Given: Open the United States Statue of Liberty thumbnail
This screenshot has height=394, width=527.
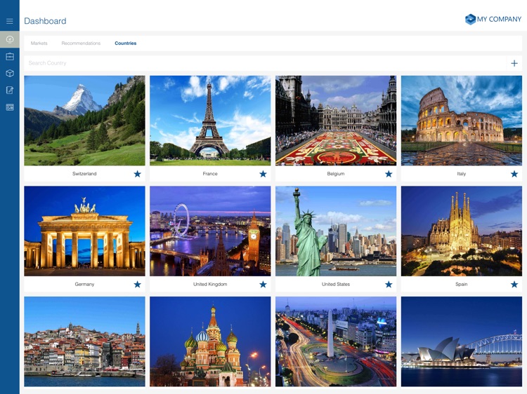Looking at the screenshot, I should (x=336, y=231).
